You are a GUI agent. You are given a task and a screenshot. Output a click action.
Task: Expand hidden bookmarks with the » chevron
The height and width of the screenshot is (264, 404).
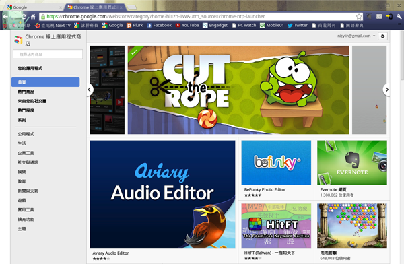click(399, 24)
